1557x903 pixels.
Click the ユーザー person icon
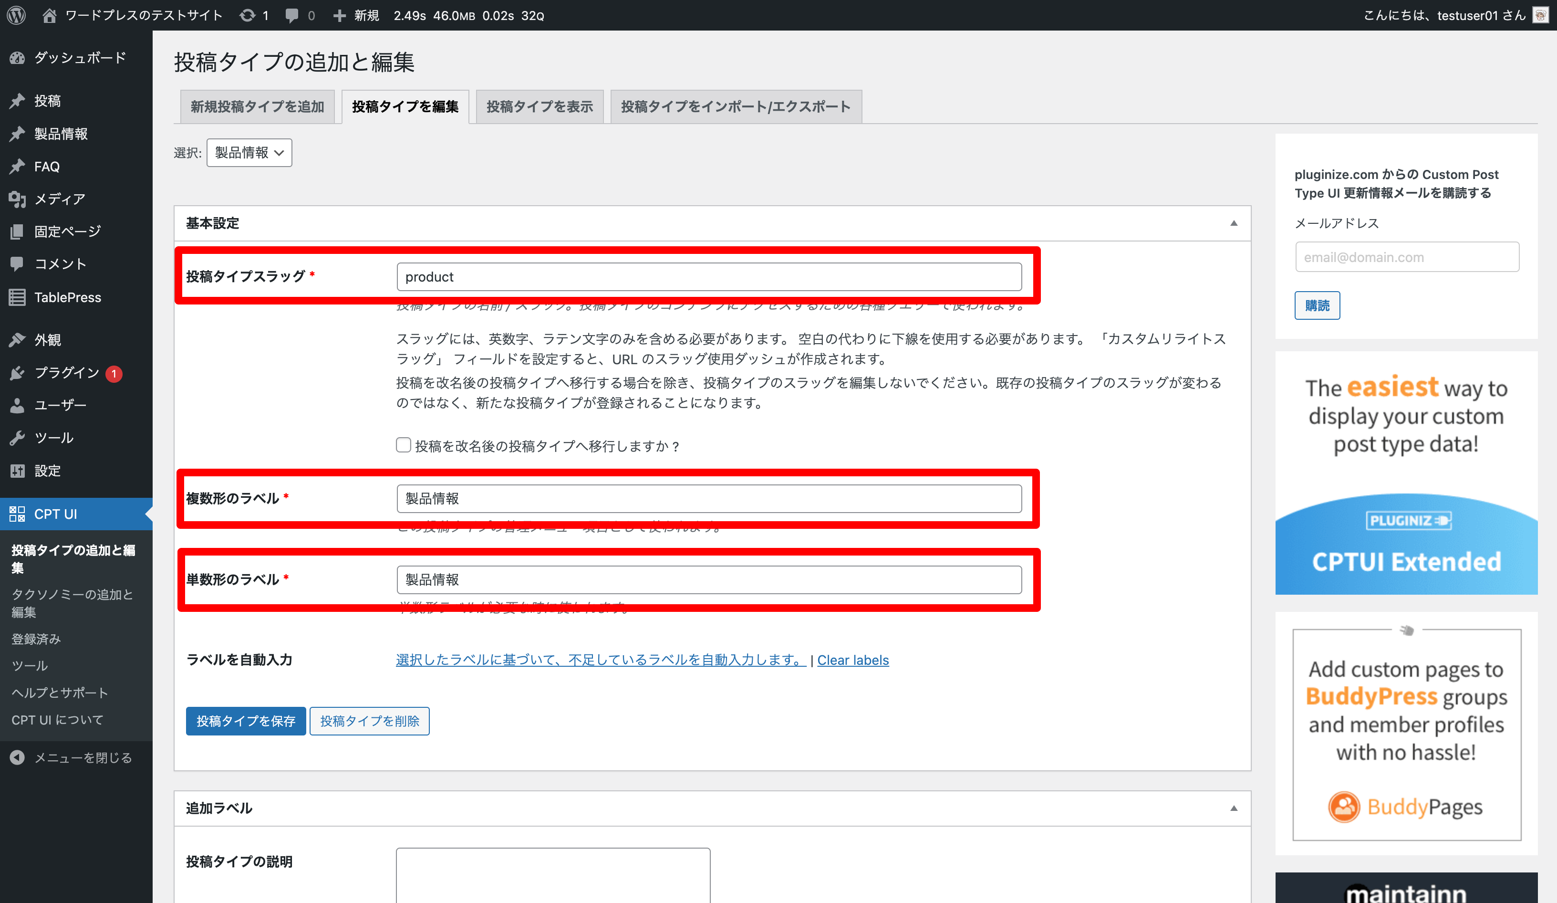pos(17,406)
